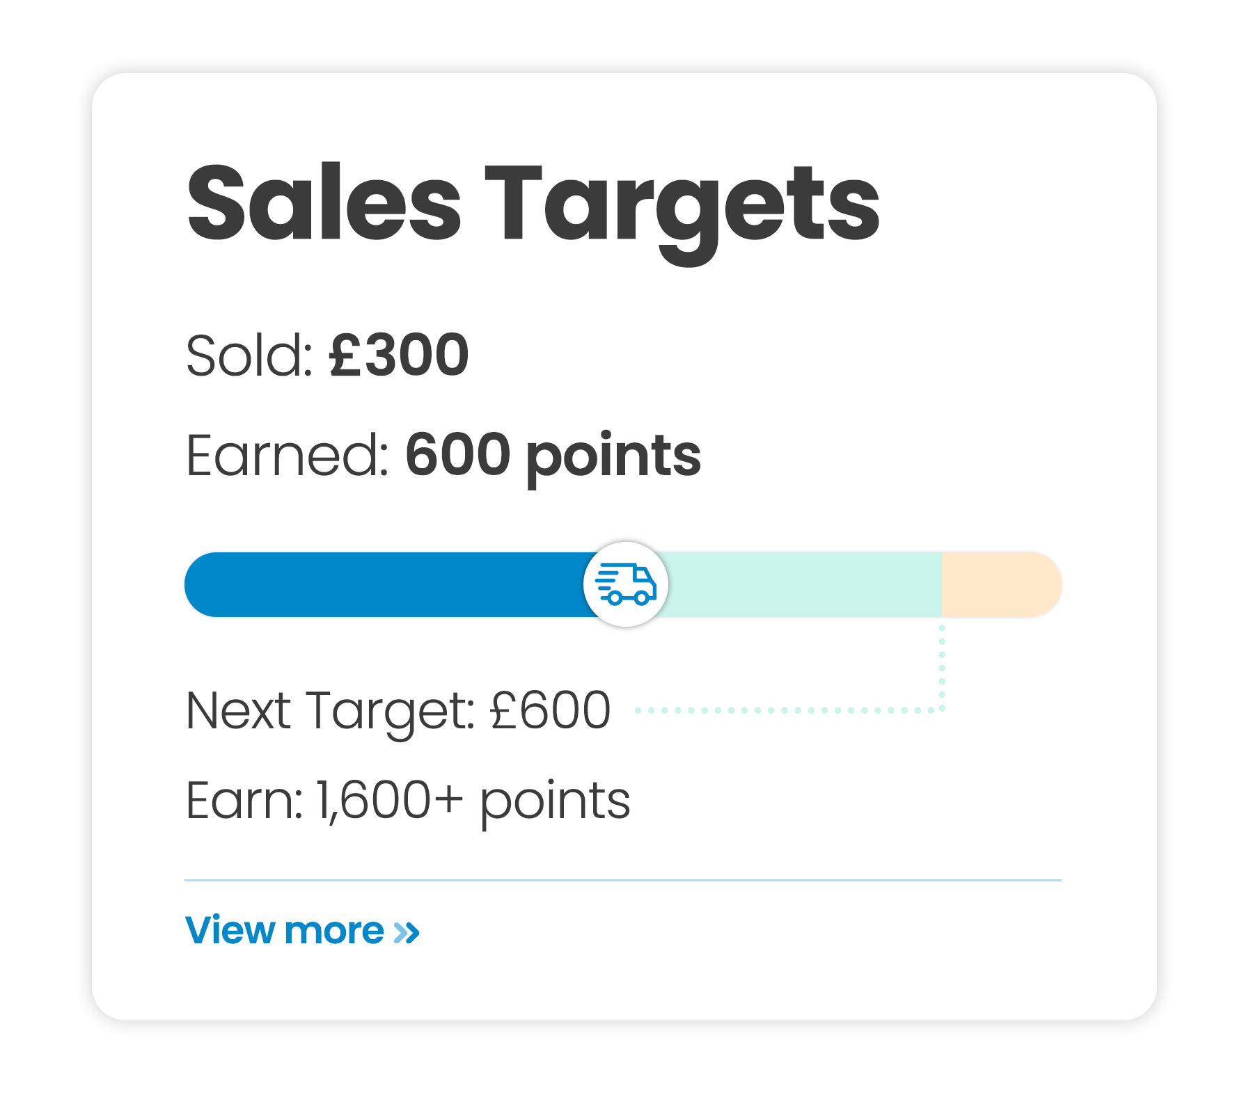
Task: Click the progress bar to adjust sales progress
Action: [487, 584]
